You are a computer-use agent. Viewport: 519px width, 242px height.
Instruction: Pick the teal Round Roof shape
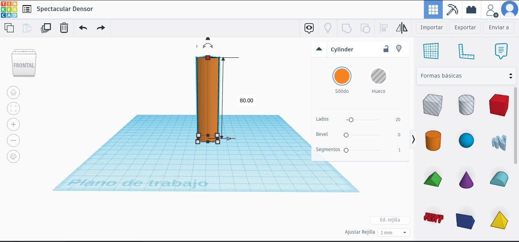coord(499,178)
